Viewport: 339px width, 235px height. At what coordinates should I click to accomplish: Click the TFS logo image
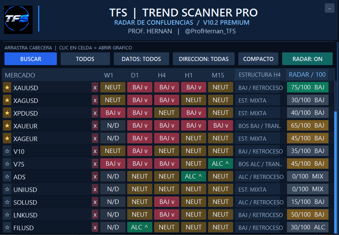(x=18, y=20)
